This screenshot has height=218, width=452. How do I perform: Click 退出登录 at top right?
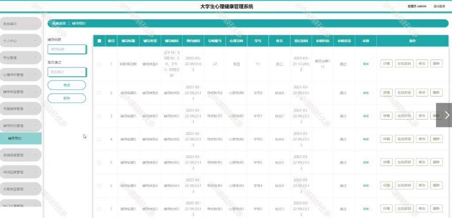(x=439, y=6)
